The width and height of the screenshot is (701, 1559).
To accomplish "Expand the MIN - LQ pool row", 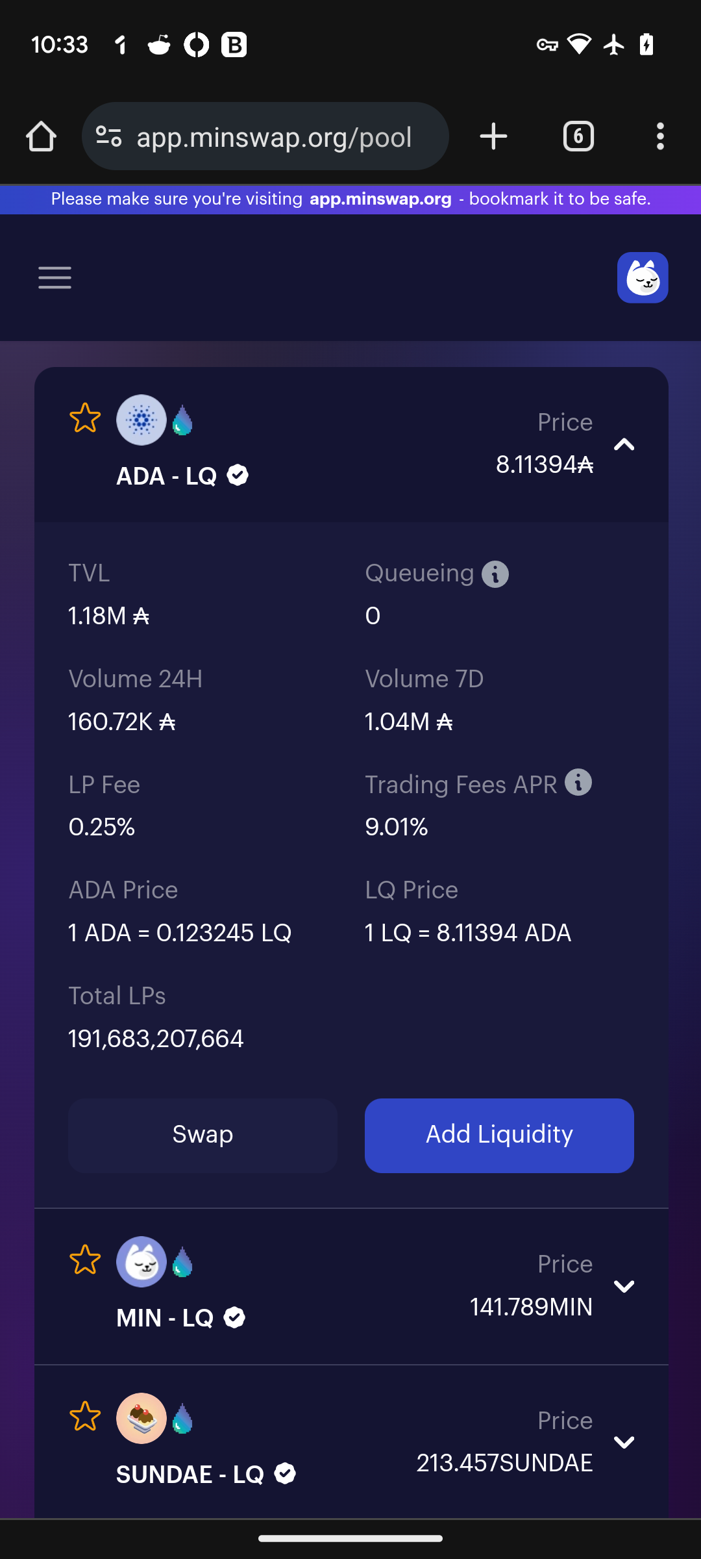I will [x=624, y=1286].
